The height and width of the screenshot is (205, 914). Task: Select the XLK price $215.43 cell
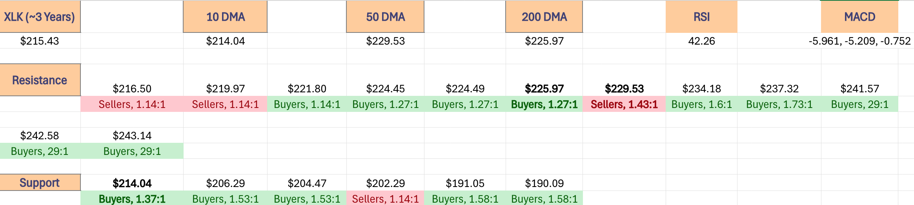click(x=40, y=41)
